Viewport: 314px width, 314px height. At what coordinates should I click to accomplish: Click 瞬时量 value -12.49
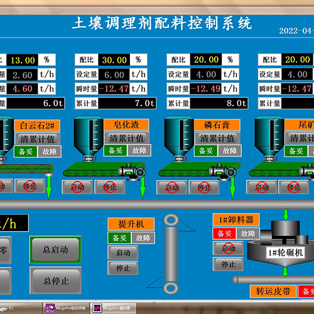(x=206, y=89)
